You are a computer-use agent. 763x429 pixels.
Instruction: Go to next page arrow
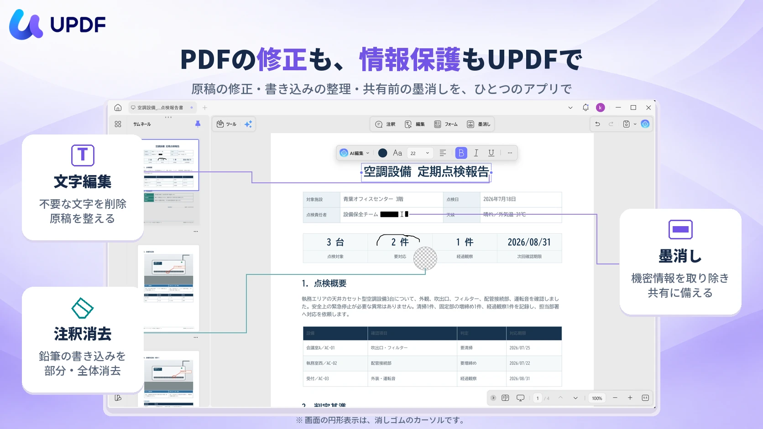click(575, 398)
